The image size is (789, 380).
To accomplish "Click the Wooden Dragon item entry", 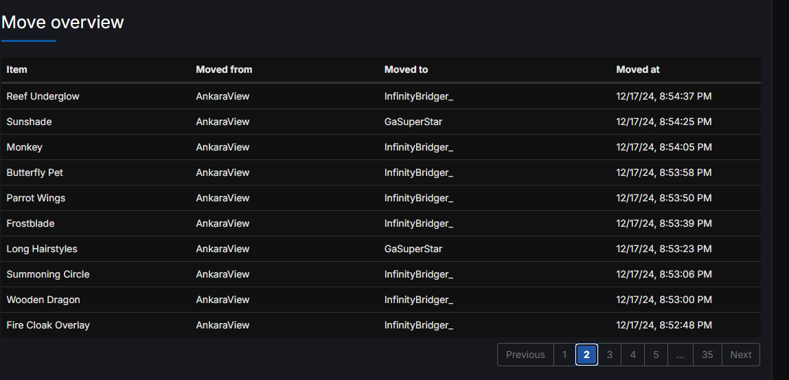I will pos(43,300).
